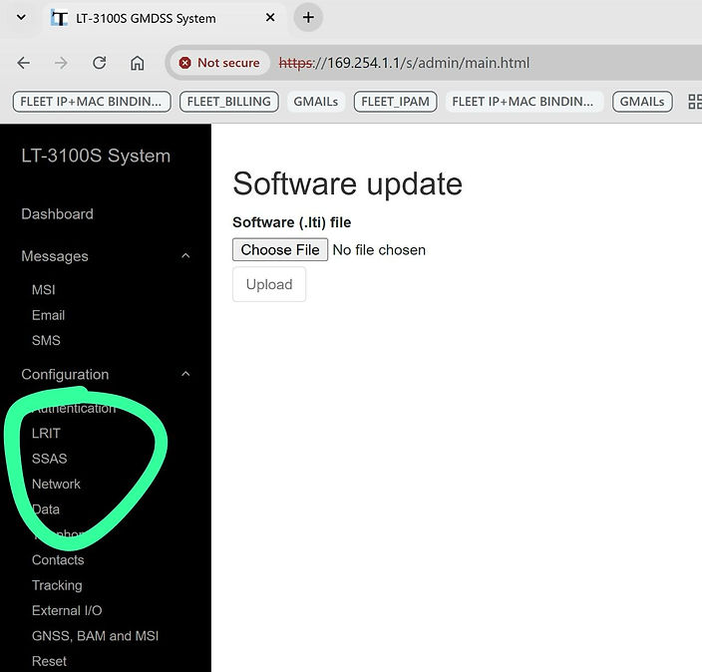Click the Not secure warning badge
Viewport: 702px width, 672px height.
(x=218, y=63)
